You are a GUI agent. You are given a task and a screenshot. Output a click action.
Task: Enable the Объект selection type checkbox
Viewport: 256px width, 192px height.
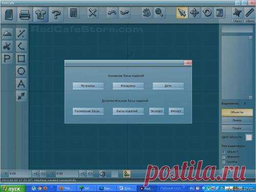(223, 152)
